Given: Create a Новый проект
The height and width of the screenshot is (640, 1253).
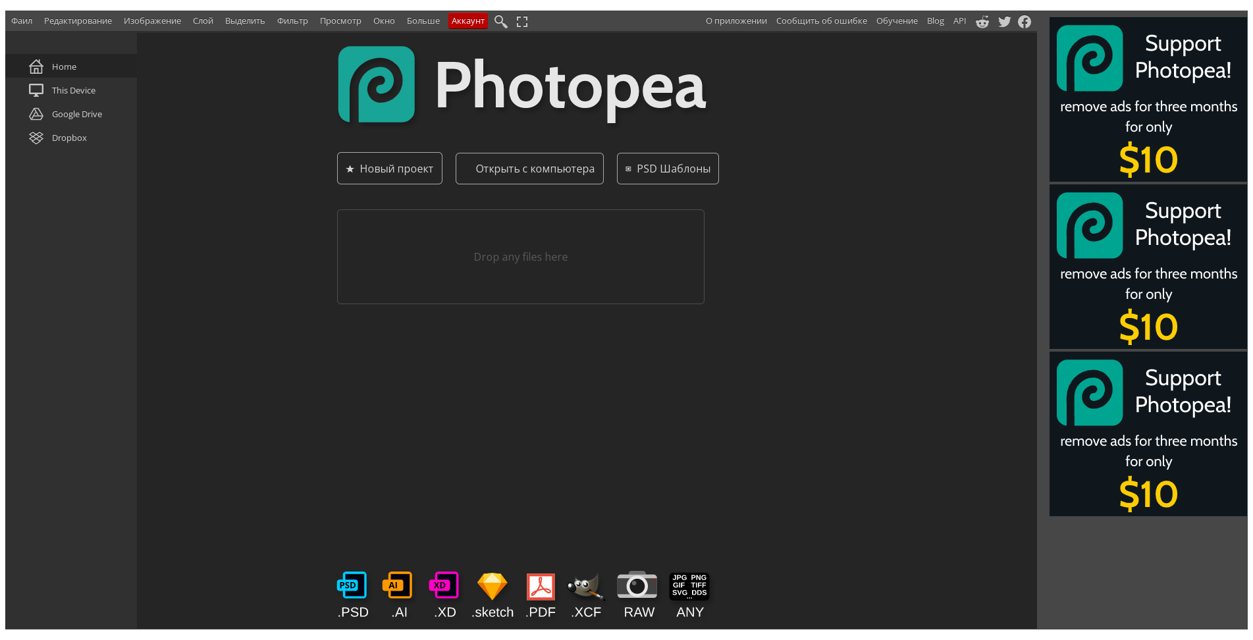Looking at the screenshot, I should (x=390, y=169).
